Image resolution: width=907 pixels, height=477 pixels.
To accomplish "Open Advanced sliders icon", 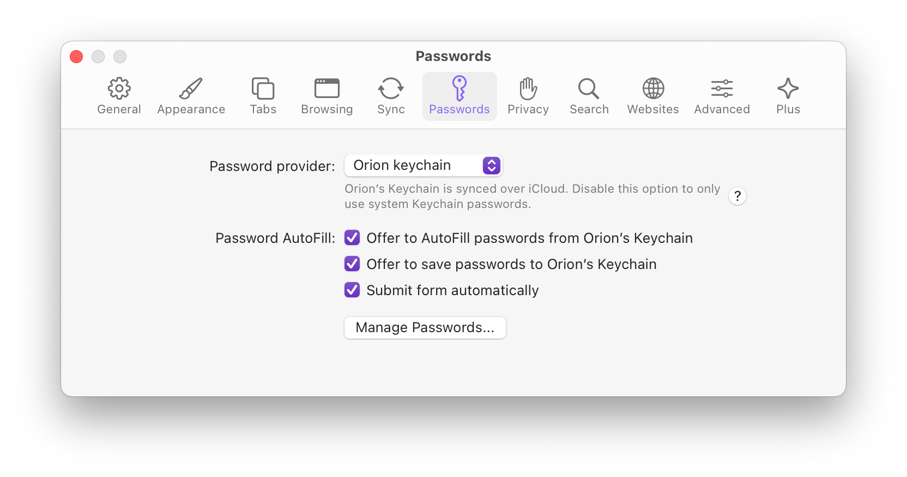I will 722,89.
